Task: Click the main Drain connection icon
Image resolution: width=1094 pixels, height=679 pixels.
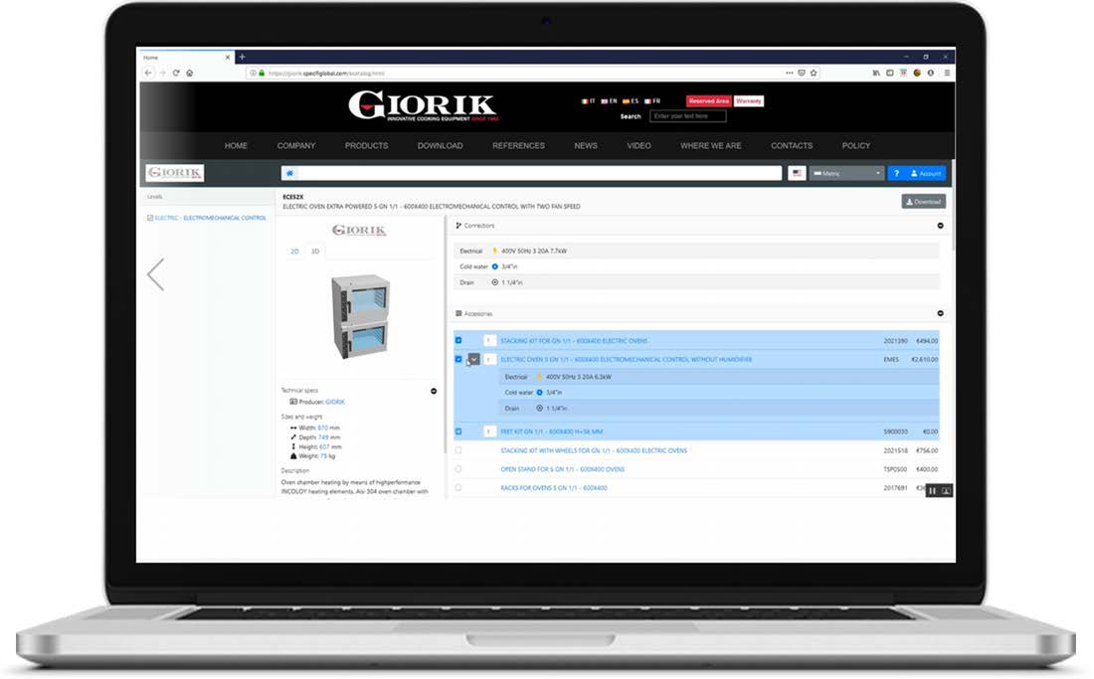Action: [494, 282]
